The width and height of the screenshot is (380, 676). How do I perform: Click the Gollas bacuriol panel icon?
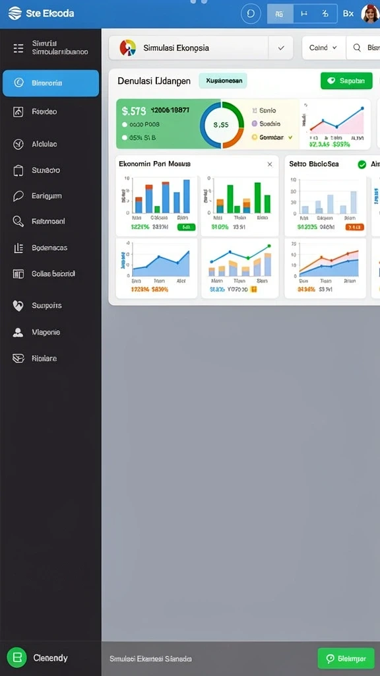coord(18,274)
